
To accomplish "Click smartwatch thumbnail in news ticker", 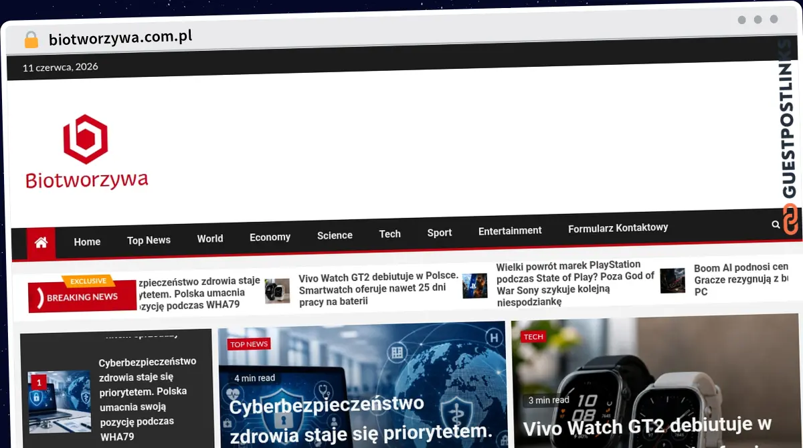I will pos(277,292).
